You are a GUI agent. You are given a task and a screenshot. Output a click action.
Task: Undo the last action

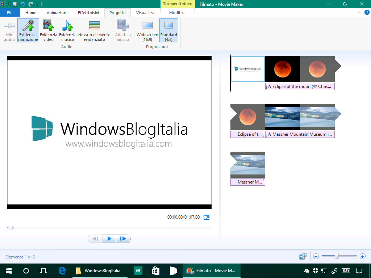coord(23,4)
